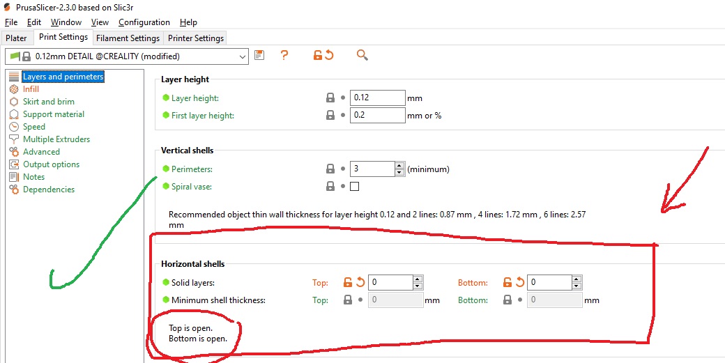Reset Top solid layers with orange arrow
Screen dimensions: 725x363
[360, 282]
